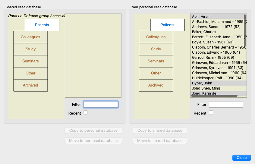Click Copy to personal database button
The height and width of the screenshot is (164, 255).
tap(93, 131)
